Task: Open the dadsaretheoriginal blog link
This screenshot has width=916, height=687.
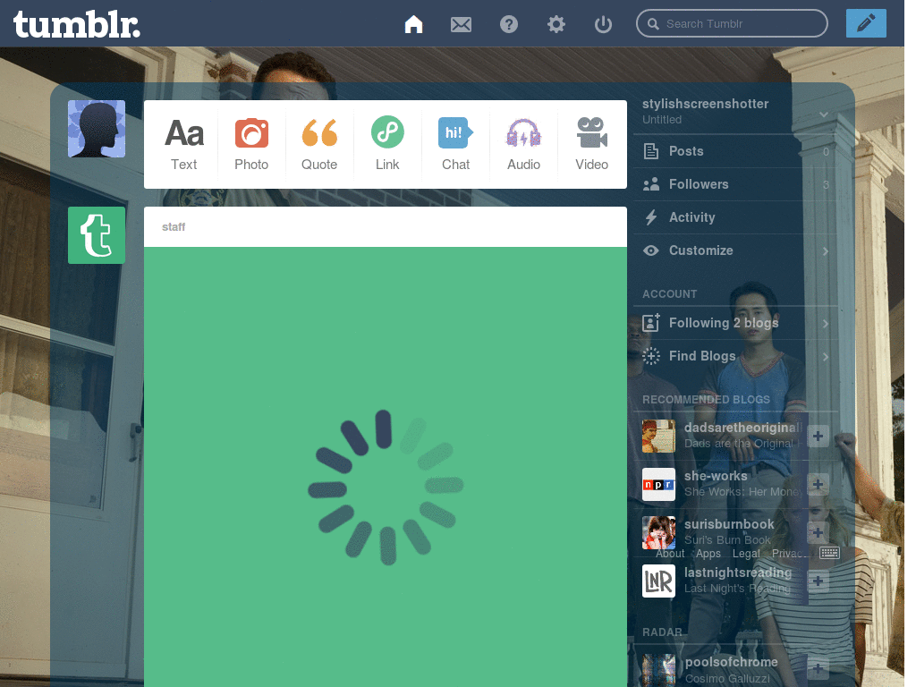Action: point(743,428)
